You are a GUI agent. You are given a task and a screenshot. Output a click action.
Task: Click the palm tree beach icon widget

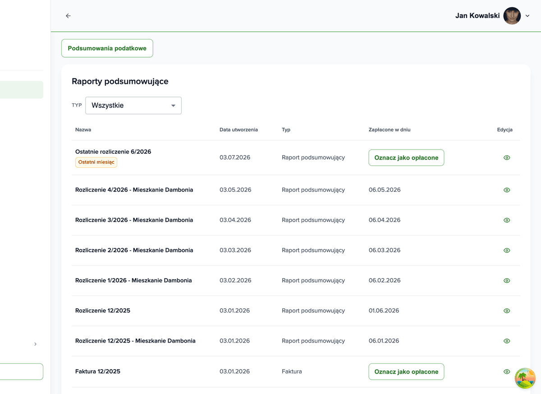tap(525, 378)
